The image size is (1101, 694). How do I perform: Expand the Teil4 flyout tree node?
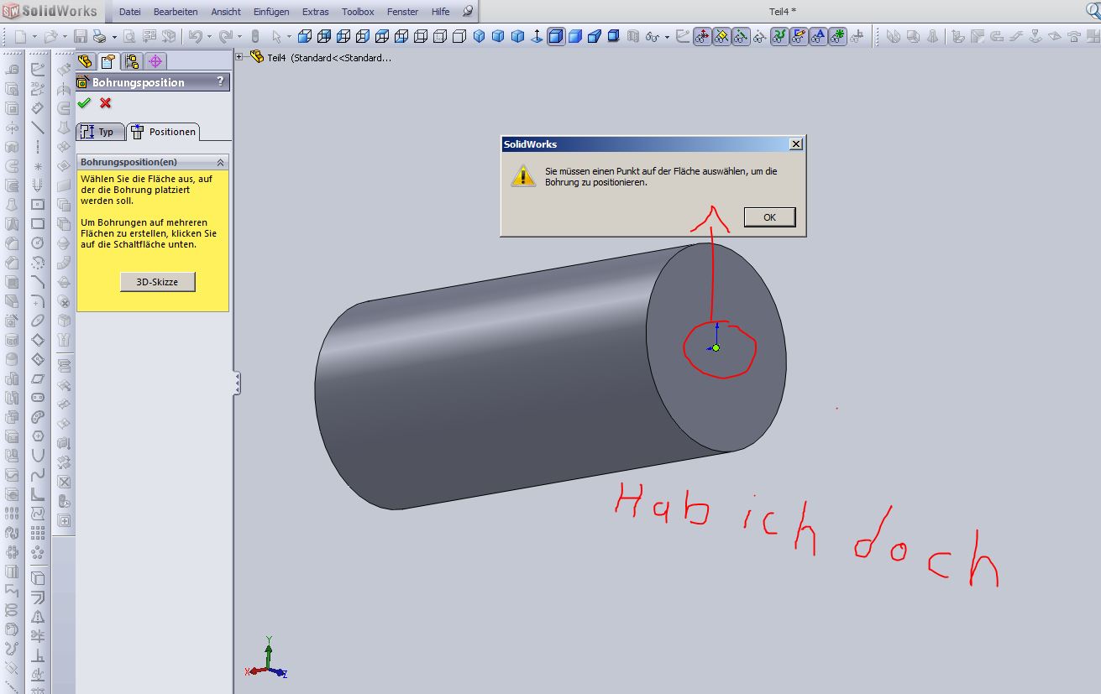click(239, 57)
